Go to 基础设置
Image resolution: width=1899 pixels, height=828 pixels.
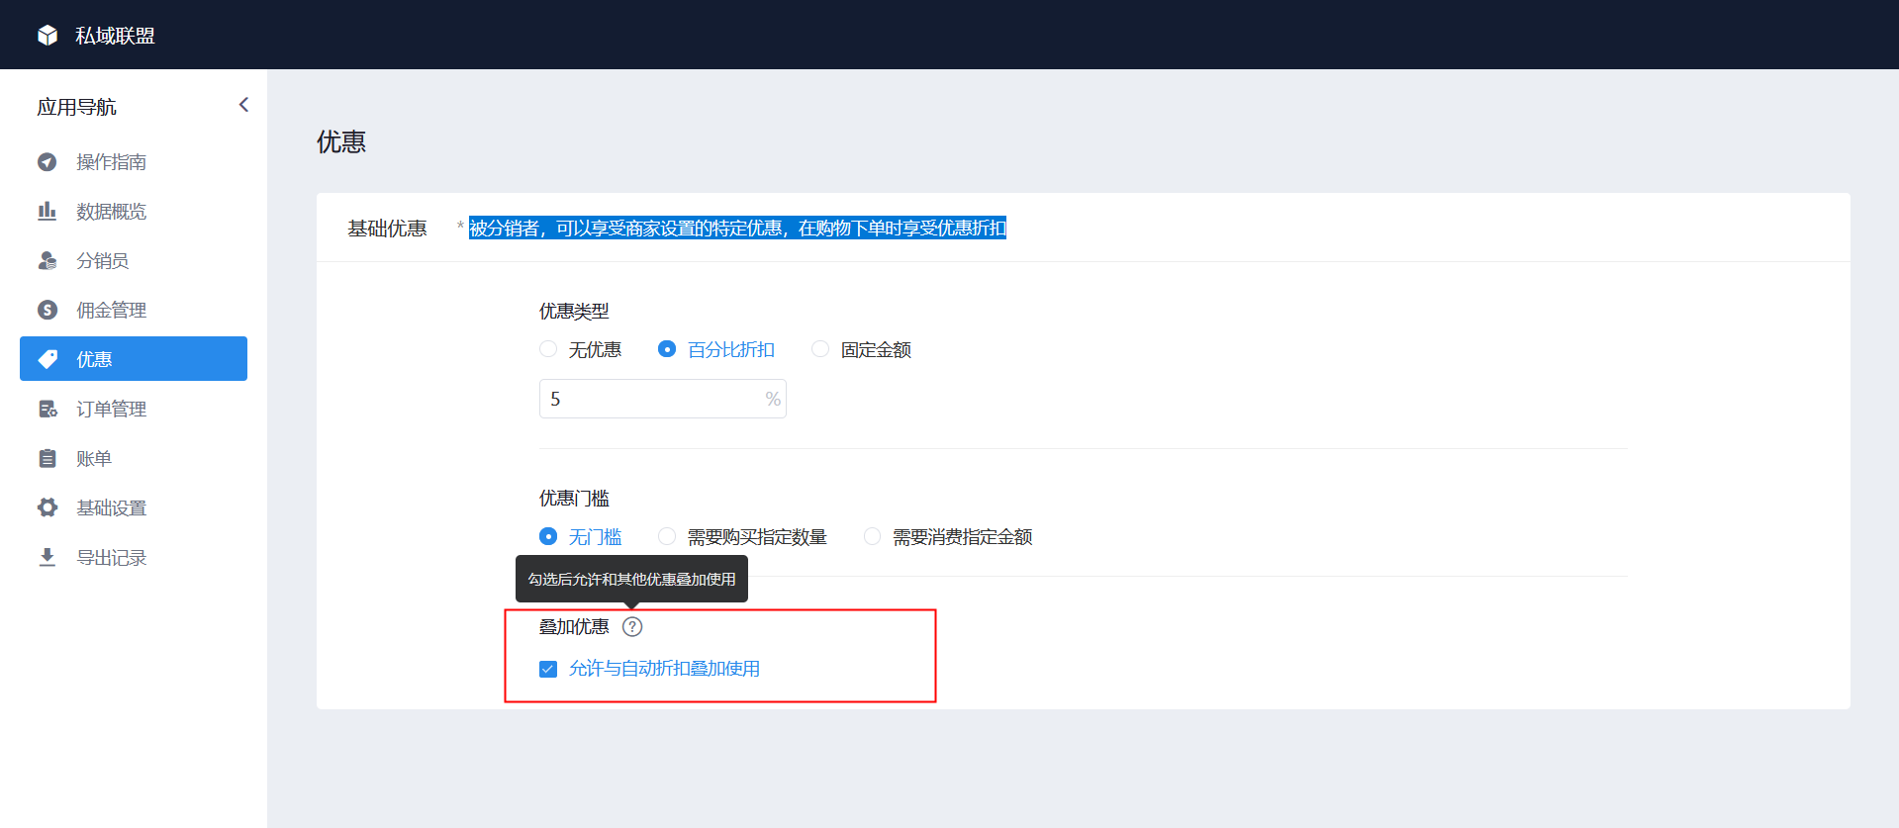[x=134, y=507]
